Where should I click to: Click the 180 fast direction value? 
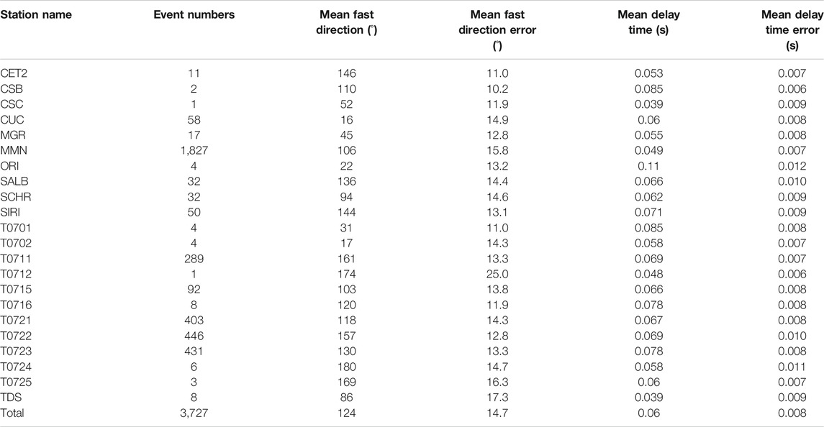click(346, 367)
